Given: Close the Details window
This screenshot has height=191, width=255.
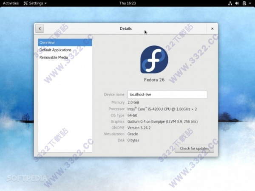Looking at the screenshot, I should [212, 28].
